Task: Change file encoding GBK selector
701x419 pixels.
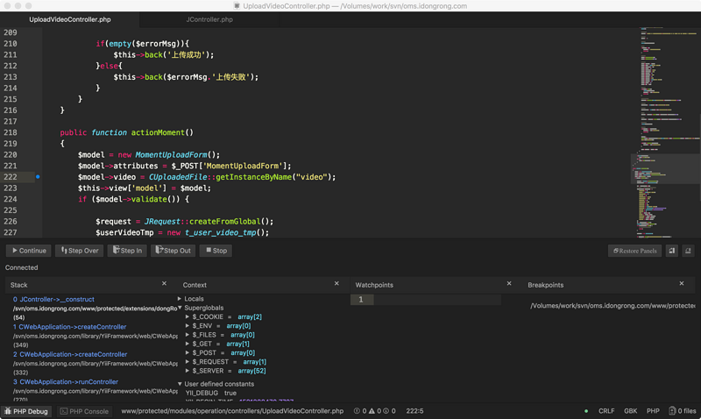Action: coord(630,411)
